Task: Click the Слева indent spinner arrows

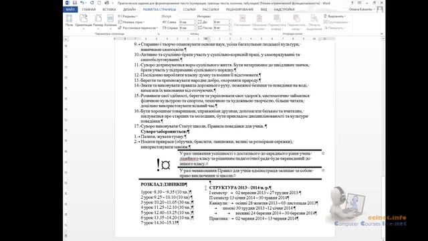Action: tap(195, 22)
